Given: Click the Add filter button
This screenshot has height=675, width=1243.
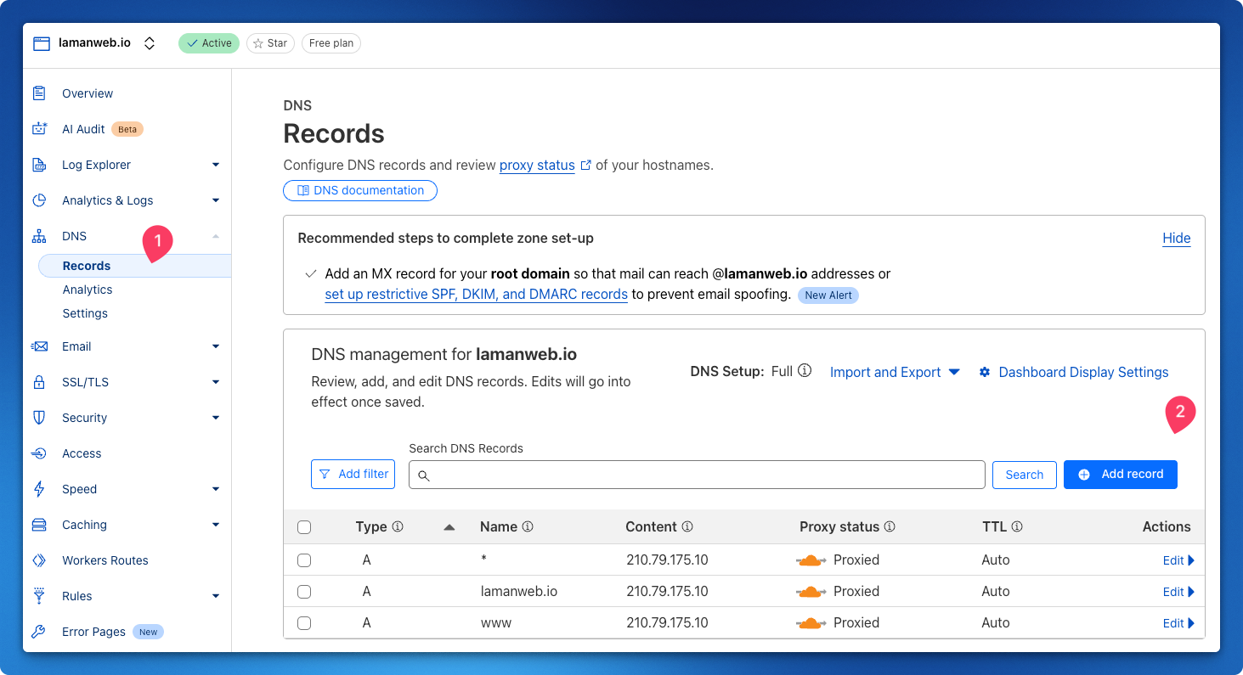Looking at the screenshot, I should pos(353,474).
